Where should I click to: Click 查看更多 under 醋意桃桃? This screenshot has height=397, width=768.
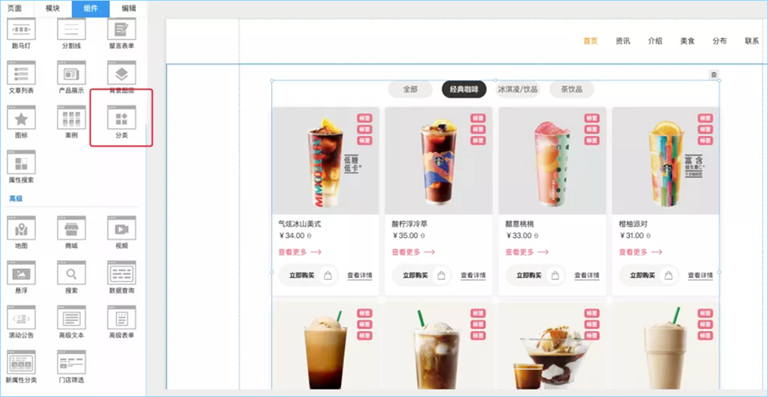(527, 252)
